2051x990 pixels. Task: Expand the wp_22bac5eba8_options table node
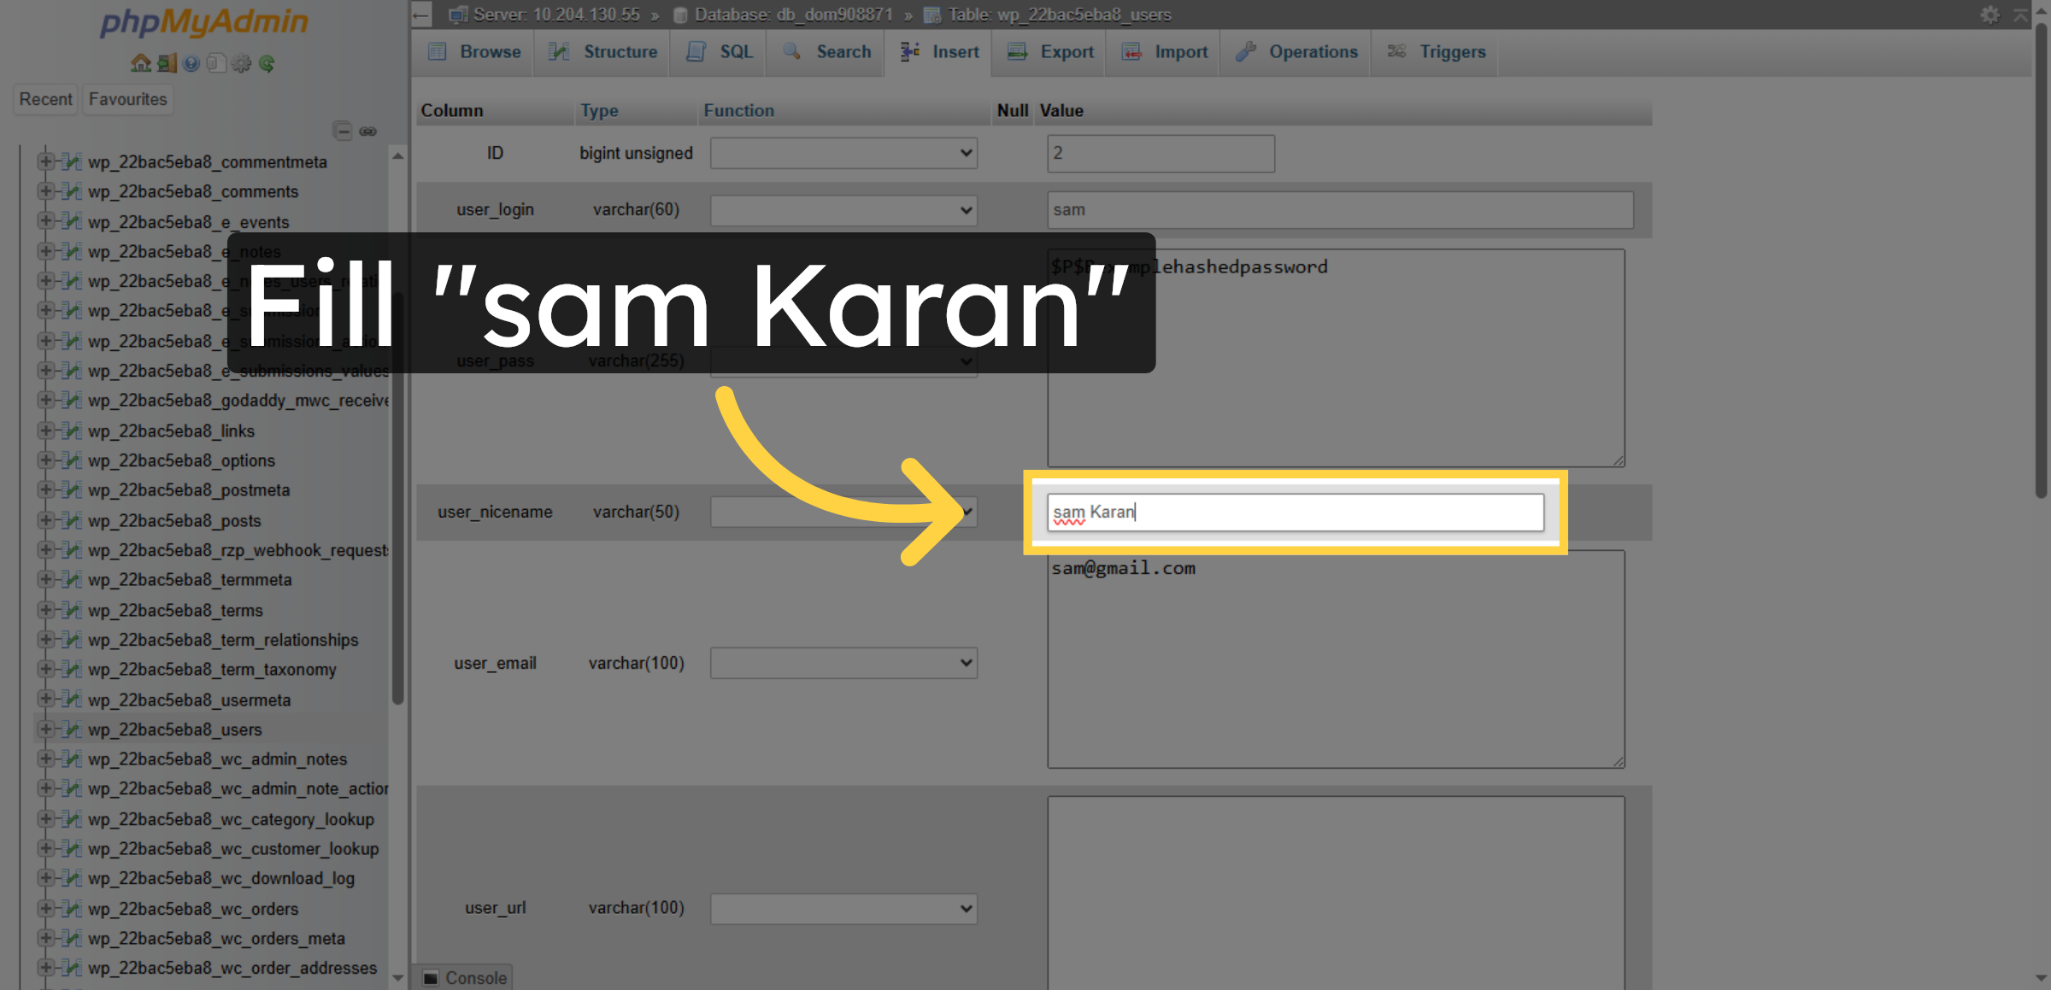[x=47, y=460]
